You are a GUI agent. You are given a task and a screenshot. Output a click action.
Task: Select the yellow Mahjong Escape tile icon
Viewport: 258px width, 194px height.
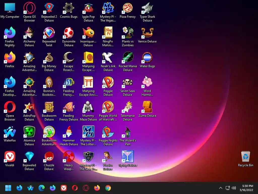pos(88,57)
